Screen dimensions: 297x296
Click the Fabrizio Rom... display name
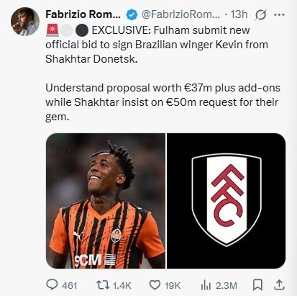pos(83,14)
